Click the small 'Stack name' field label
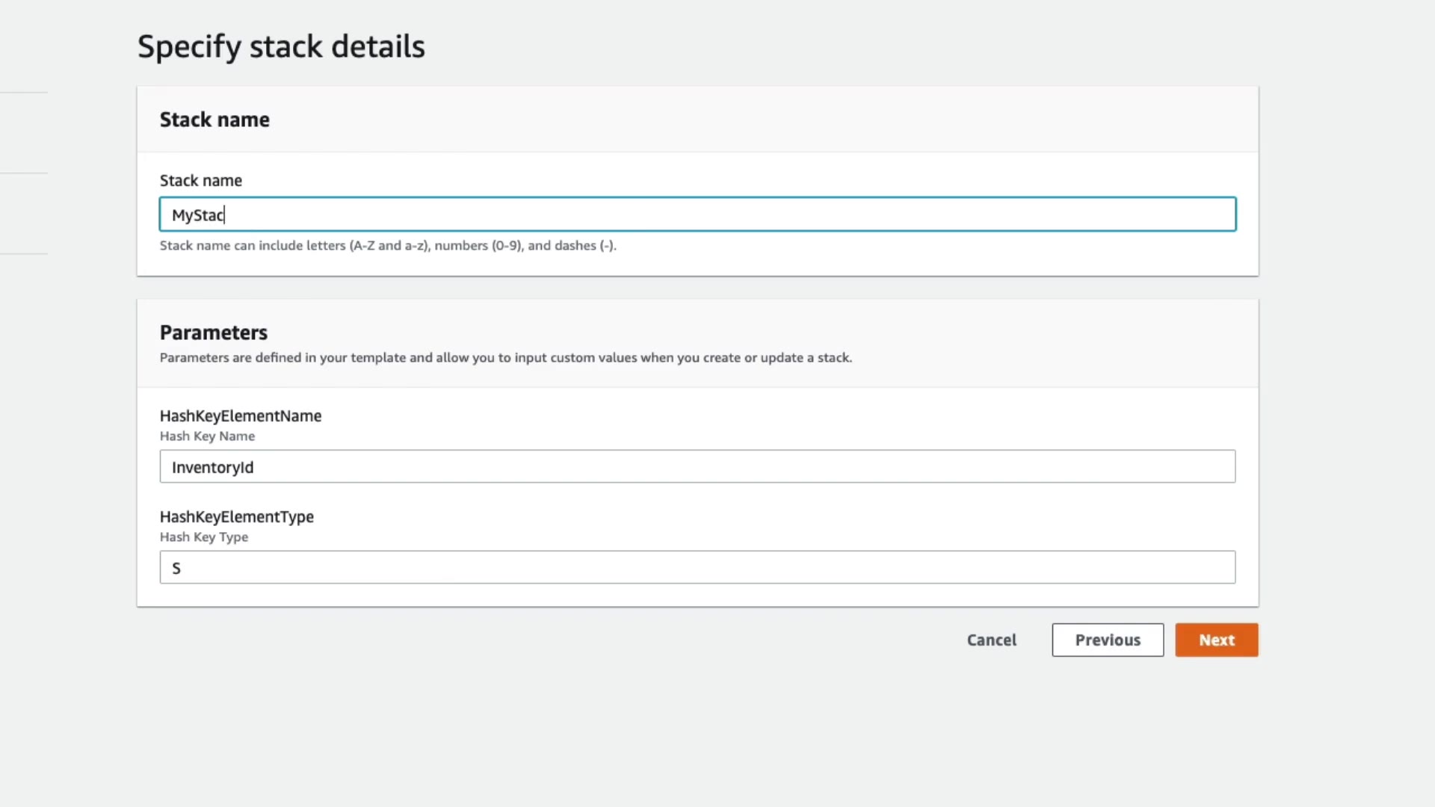Viewport: 1435px width, 807px height. [x=200, y=180]
